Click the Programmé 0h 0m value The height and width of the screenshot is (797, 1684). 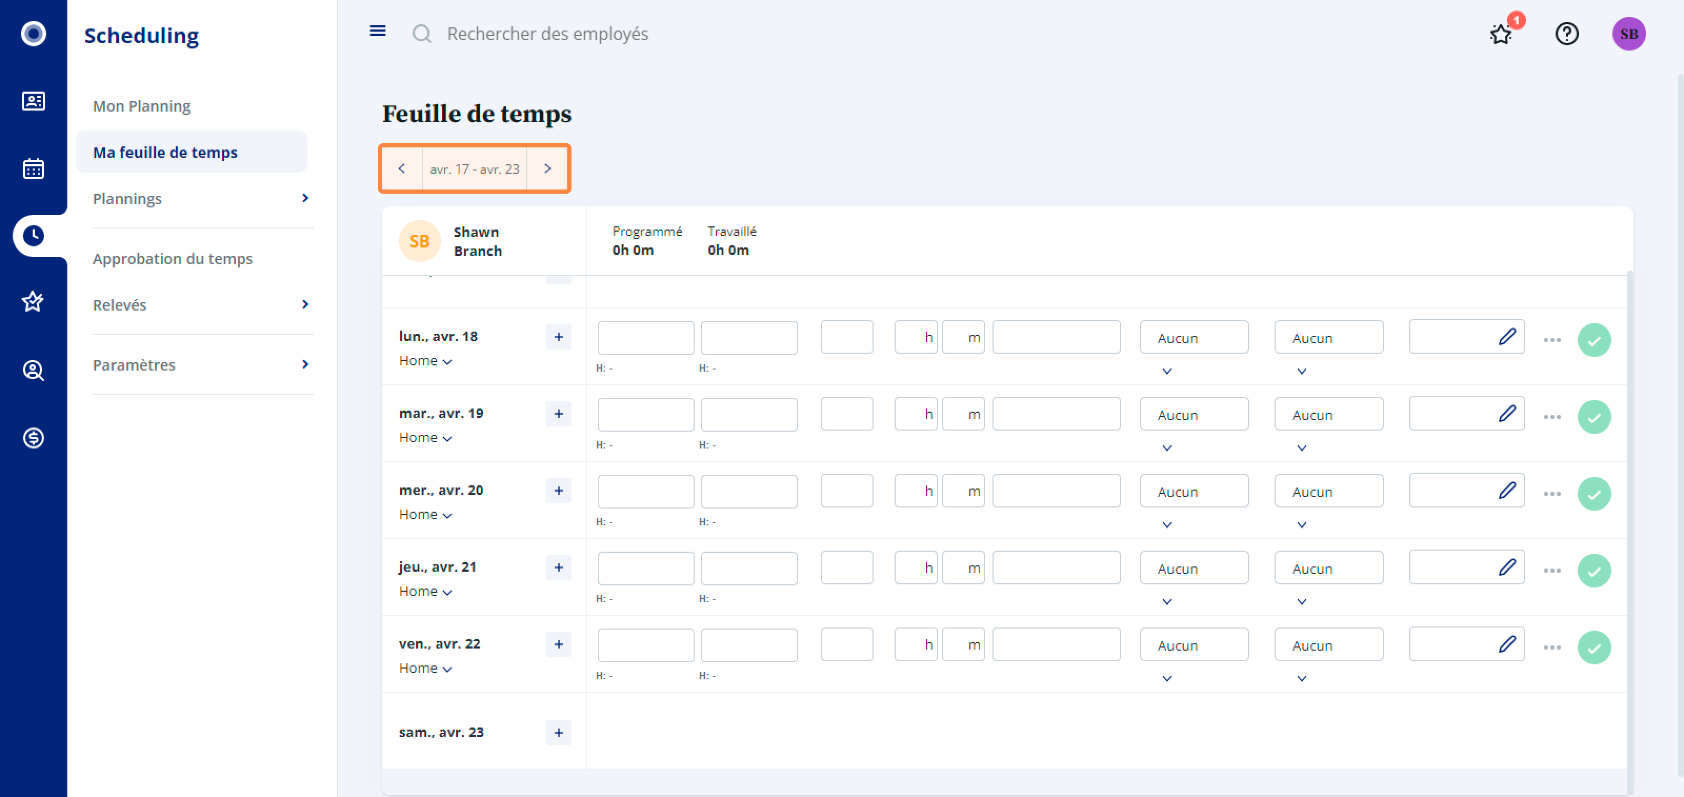pos(633,250)
